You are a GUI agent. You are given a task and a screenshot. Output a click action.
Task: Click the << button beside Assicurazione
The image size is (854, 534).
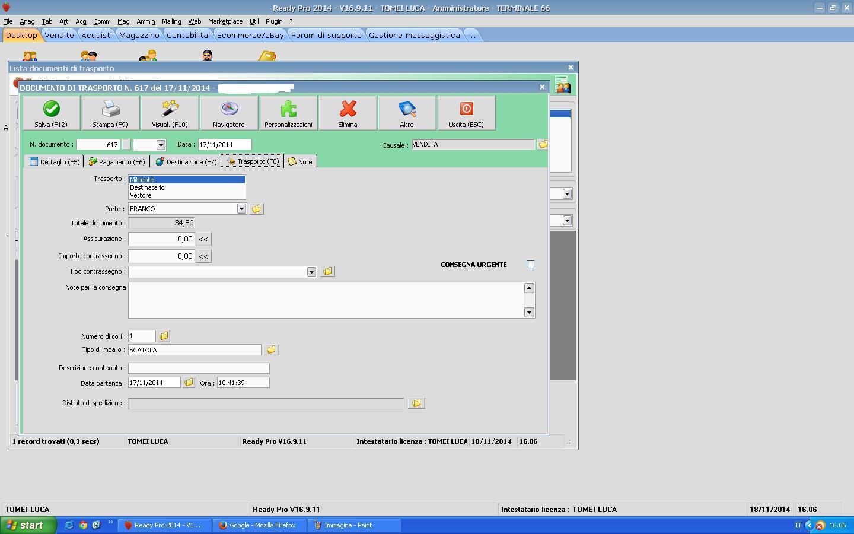click(203, 239)
